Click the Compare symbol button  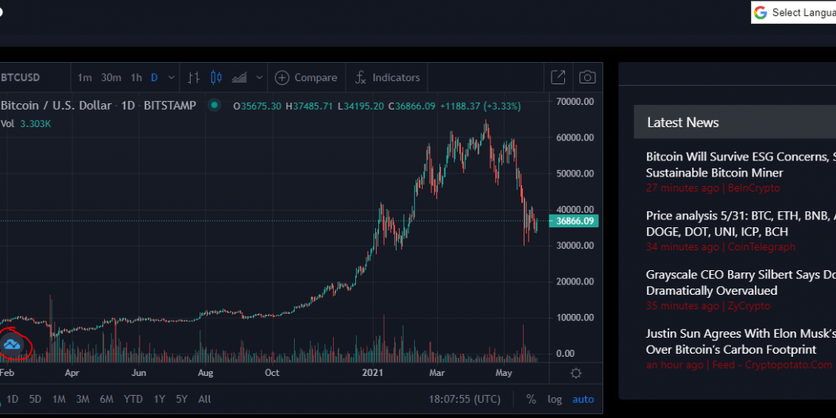[x=306, y=78]
